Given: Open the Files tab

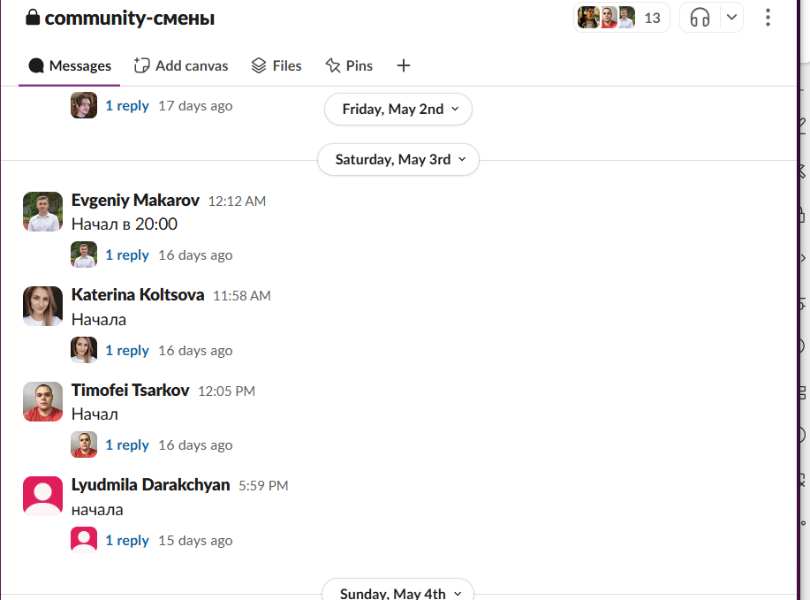Looking at the screenshot, I should click(276, 65).
